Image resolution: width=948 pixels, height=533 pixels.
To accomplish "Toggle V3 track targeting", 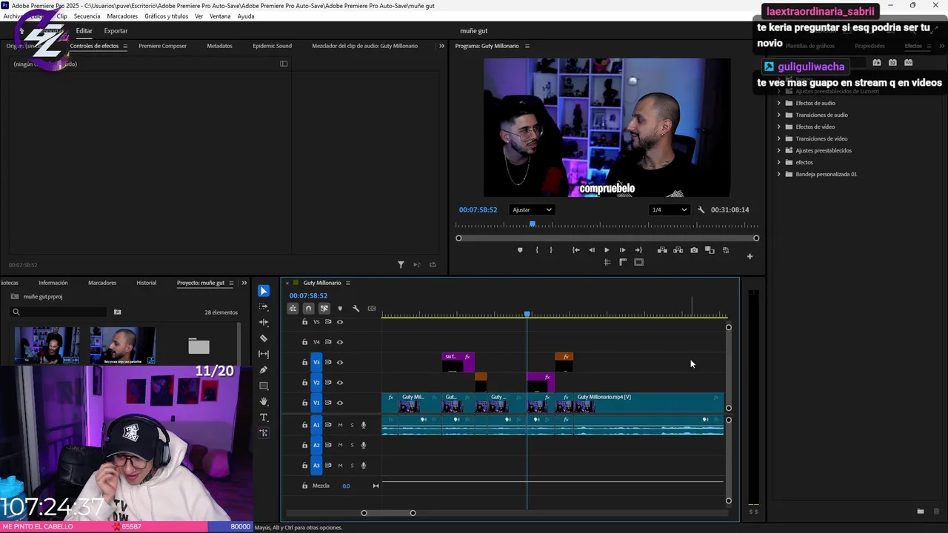I will click(316, 362).
